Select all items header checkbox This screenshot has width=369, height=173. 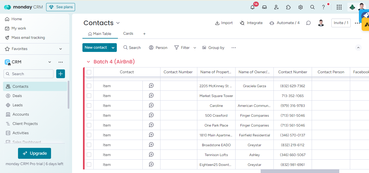click(89, 72)
